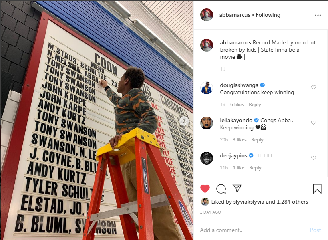
Task: Click abbamarcus username in post header
Action: pyautogui.click(x=235, y=15)
